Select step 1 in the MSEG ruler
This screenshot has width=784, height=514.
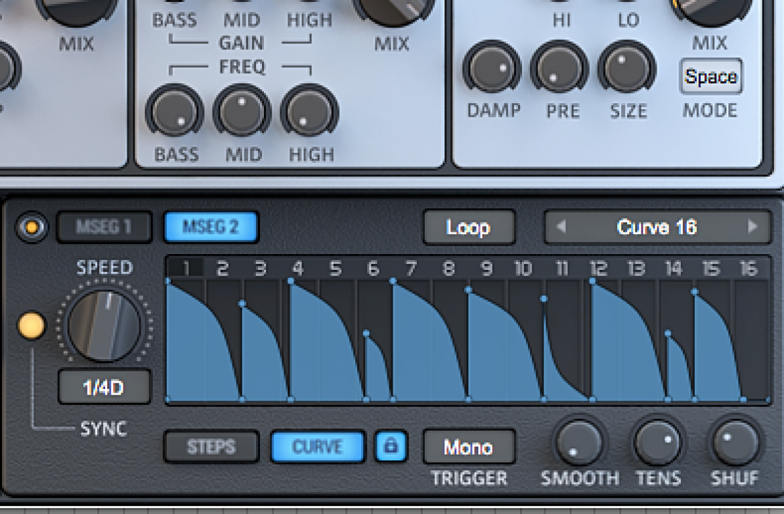coord(186,269)
